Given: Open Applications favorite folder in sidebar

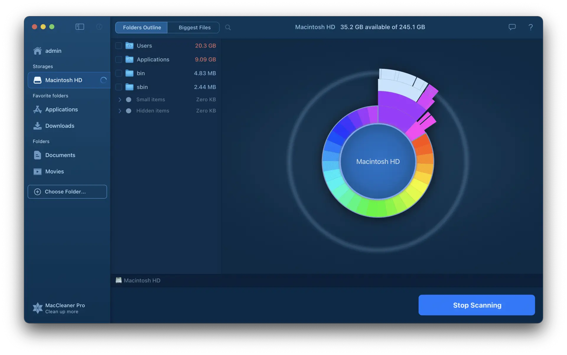Looking at the screenshot, I should [56, 109].
